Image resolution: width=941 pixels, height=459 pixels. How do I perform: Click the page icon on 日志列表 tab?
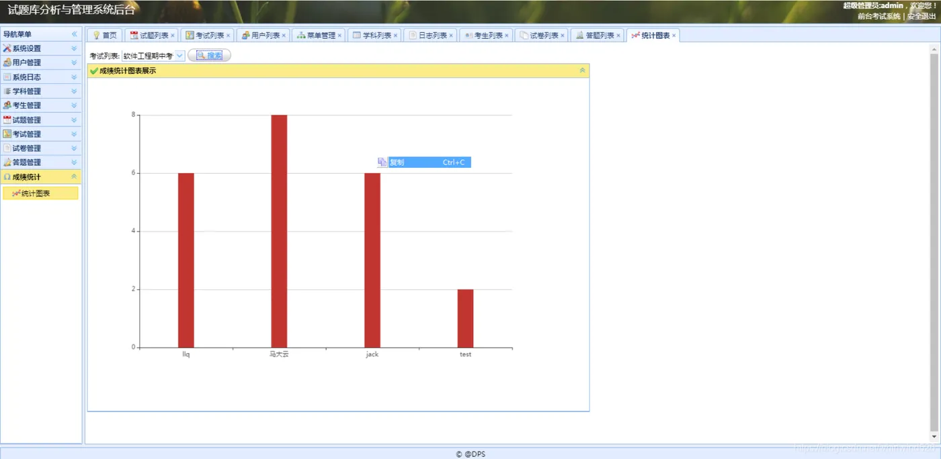coord(413,36)
